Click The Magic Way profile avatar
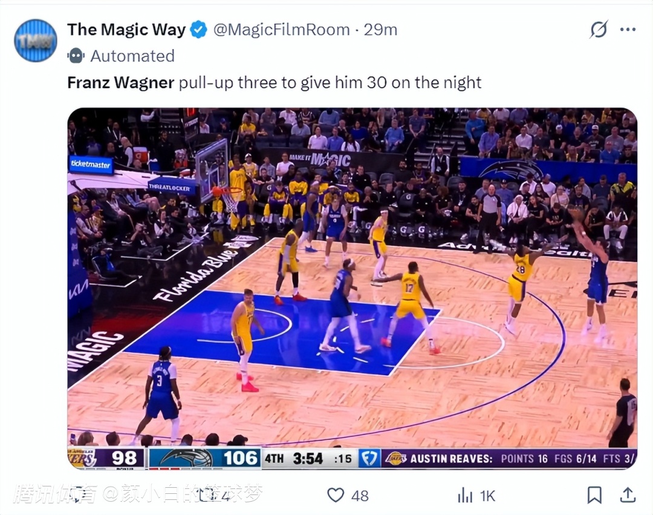This screenshot has height=515, width=653. click(36, 41)
